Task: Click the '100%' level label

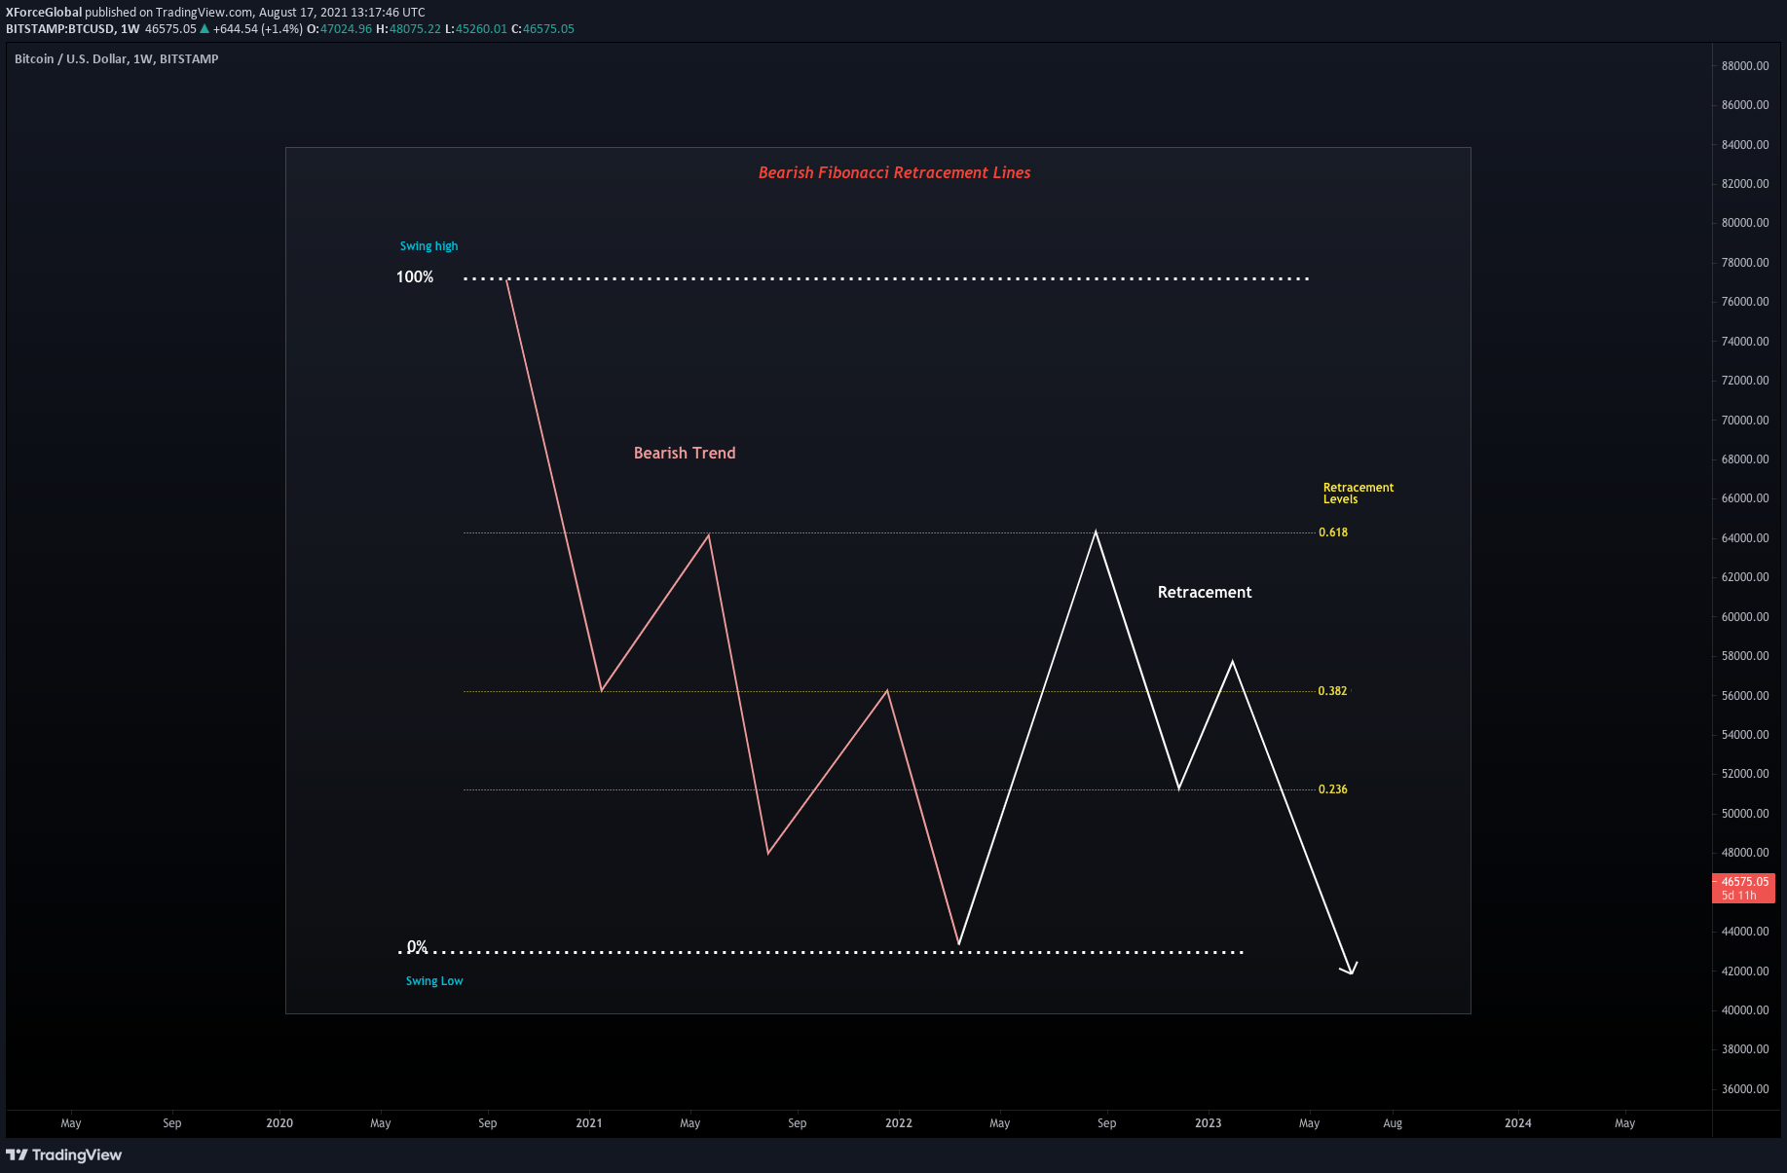Action: pos(415,277)
